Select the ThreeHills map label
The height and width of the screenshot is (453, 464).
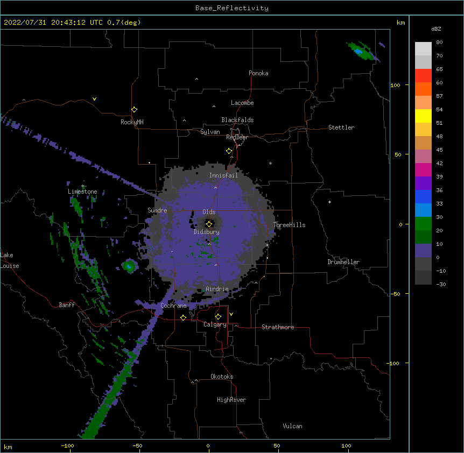tap(289, 225)
